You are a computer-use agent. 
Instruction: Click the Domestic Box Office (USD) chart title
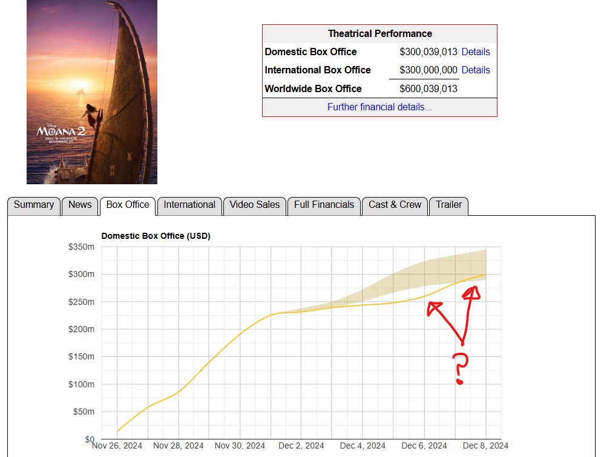(x=156, y=236)
